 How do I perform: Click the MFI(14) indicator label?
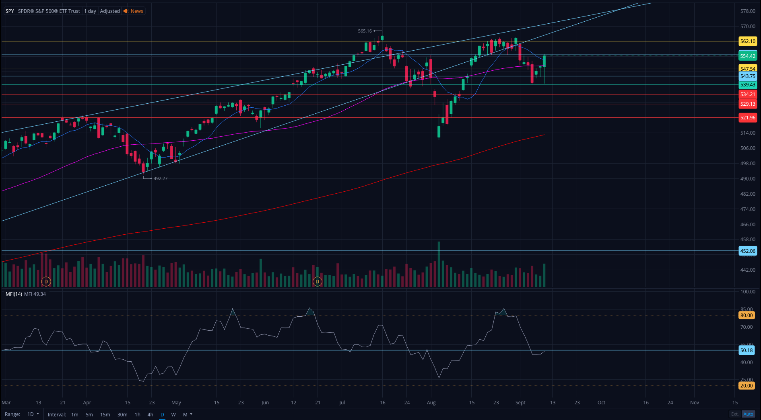[x=14, y=294]
